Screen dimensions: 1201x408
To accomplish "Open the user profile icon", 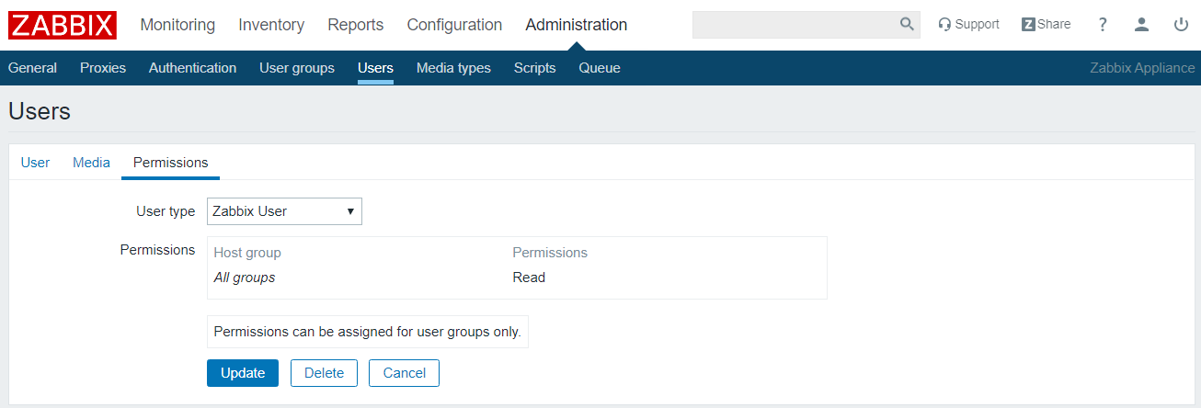I will [1141, 25].
